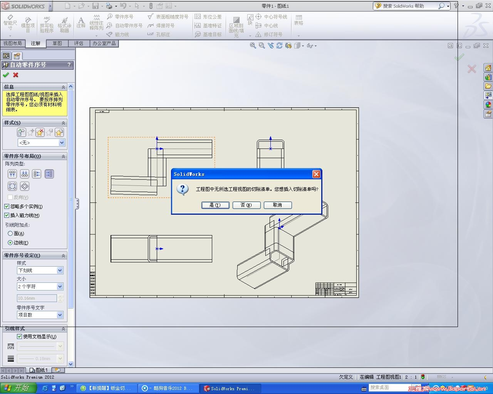Click 是(Y) in the SolidWorks dialog

tap(215, 205)
